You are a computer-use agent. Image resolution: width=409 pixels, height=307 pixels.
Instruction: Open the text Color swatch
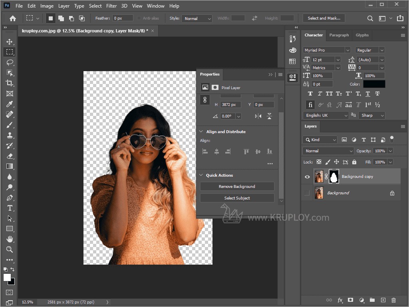tap(374, 84)
